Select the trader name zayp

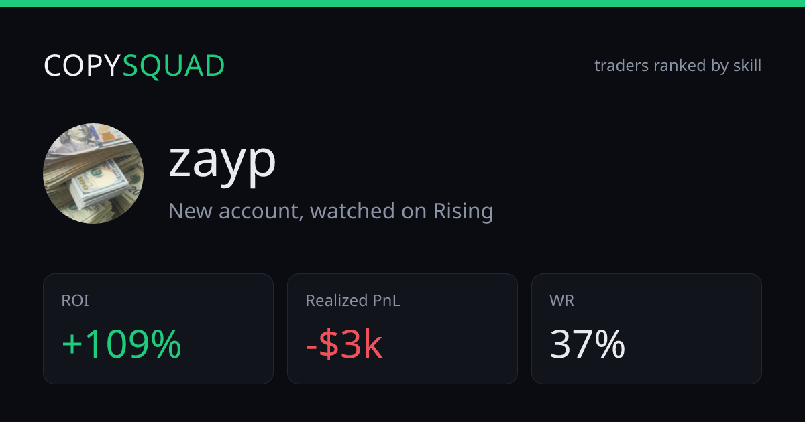[222, 161]
